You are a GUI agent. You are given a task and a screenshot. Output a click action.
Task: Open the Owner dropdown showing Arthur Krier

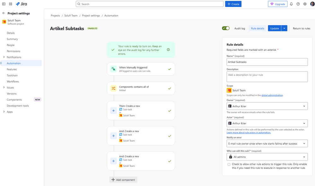tap(267, 106)
